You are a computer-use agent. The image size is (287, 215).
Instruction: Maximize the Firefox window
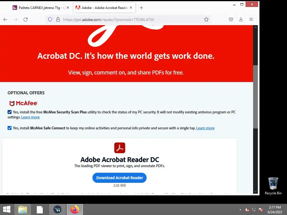tap(242, 4)
